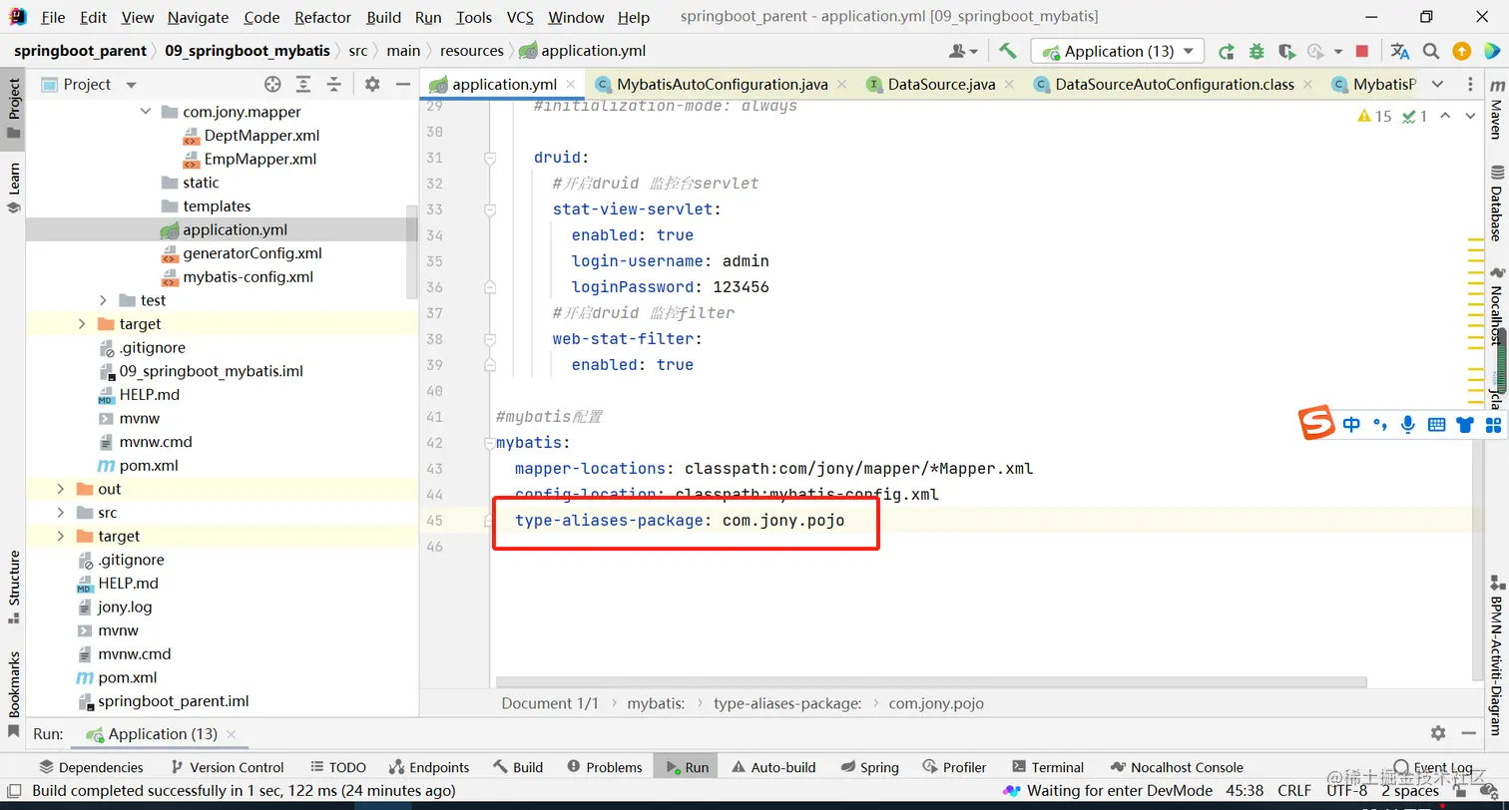Jump to next highlighted error arrow
1509x810 pixels.
1470,117
